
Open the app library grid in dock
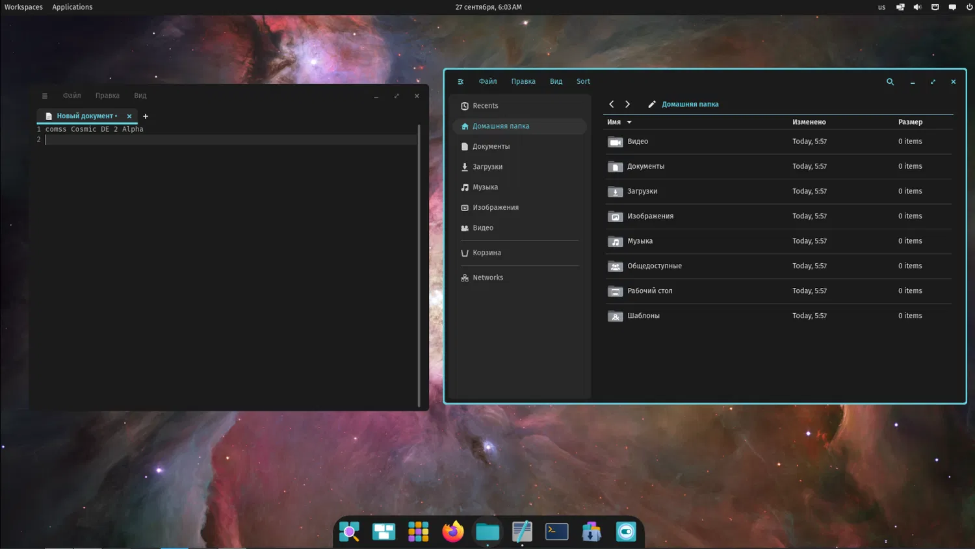click(x=418, y=531)
